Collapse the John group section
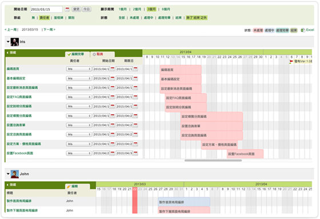The image size is (320, 219). coord(8,174)
